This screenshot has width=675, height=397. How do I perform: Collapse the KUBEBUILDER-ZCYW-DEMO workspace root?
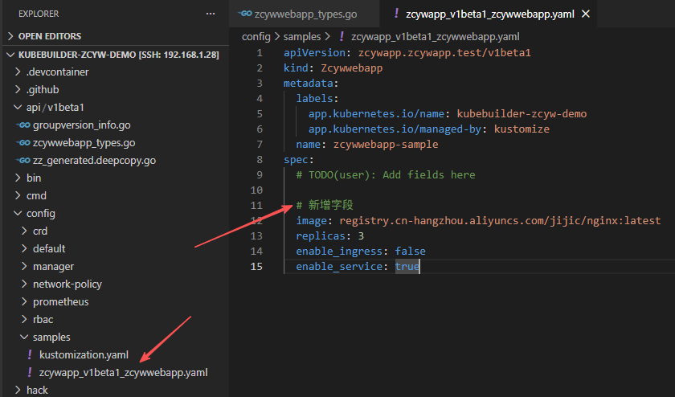10,55
